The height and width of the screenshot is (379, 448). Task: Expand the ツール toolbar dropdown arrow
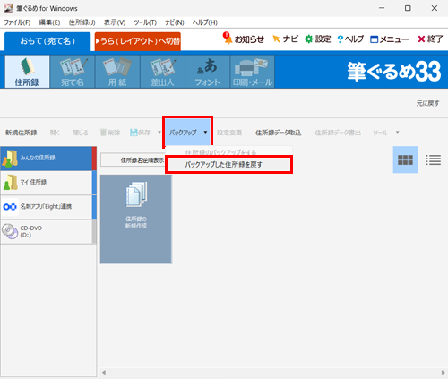[397, 133]
